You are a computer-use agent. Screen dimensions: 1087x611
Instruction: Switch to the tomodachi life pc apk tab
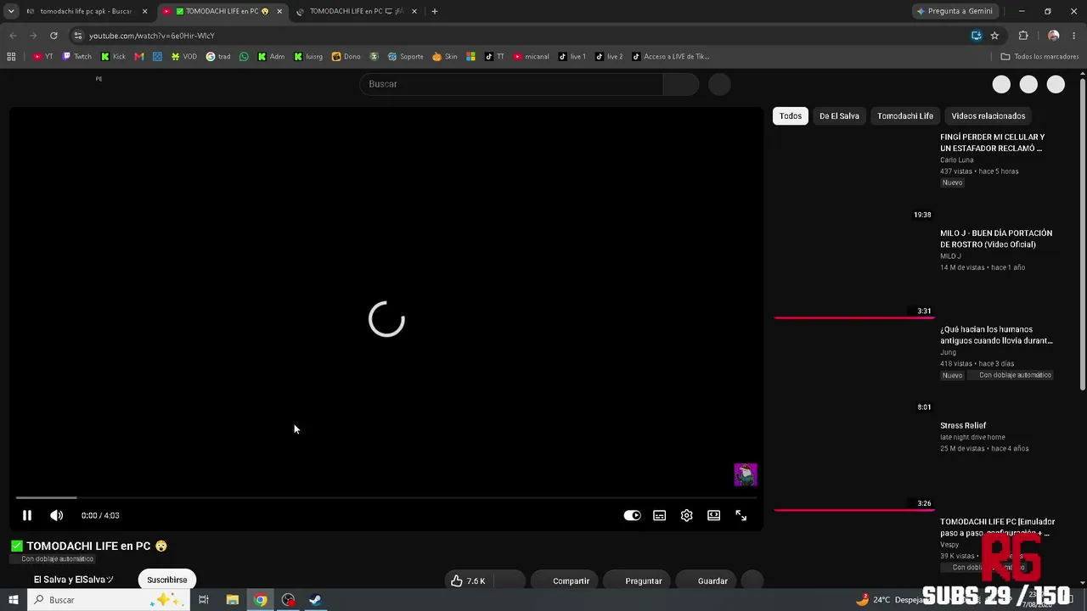tap(85, 12)
